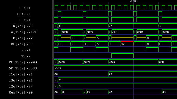
Task: Click the 000B value in A waveform
Action: coord(165,32)
